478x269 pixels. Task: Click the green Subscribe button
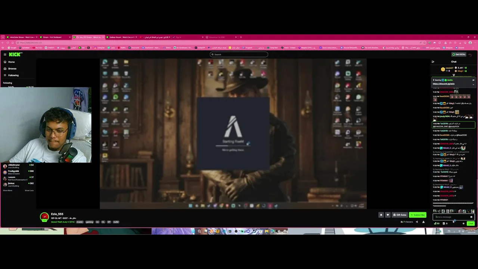418,215
